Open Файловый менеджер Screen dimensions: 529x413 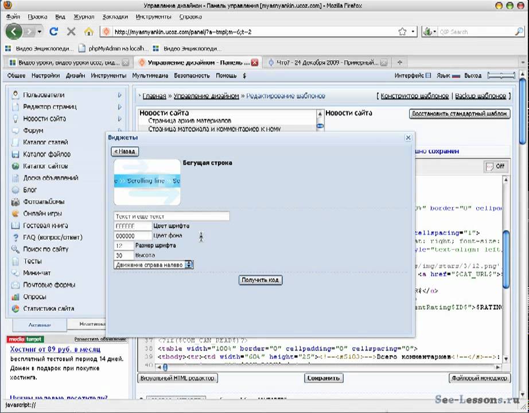[480, 378]
